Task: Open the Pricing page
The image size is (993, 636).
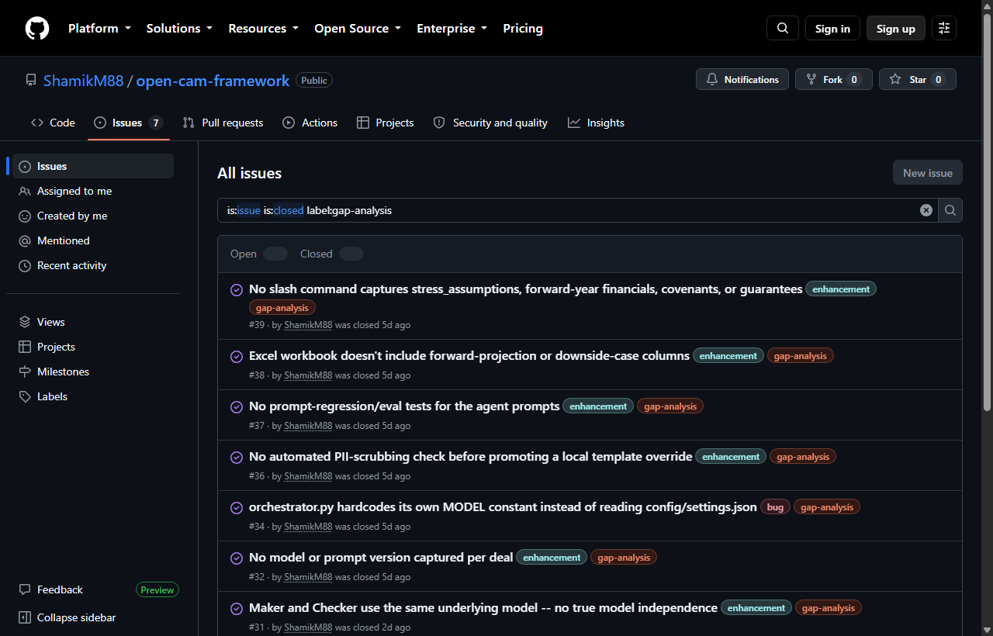Action: [x=523, y=29]
